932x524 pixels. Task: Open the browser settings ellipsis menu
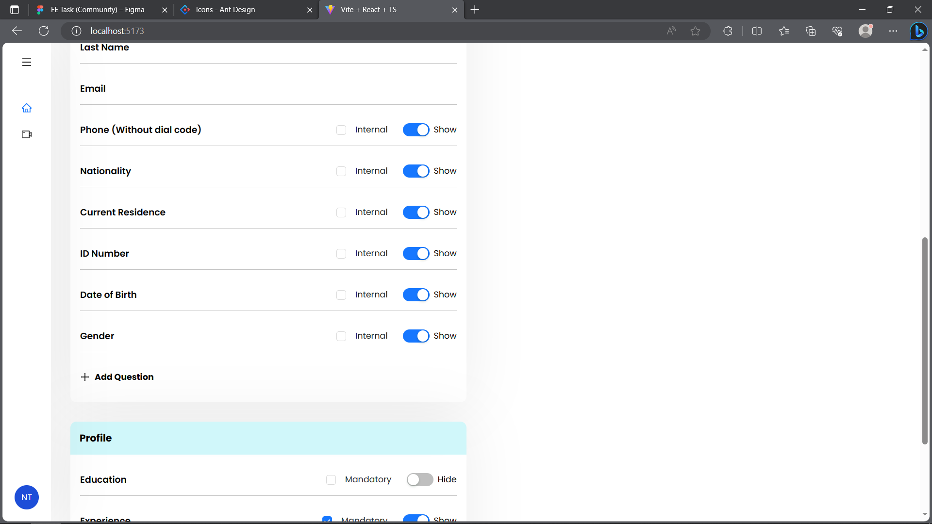click(893, 31)
